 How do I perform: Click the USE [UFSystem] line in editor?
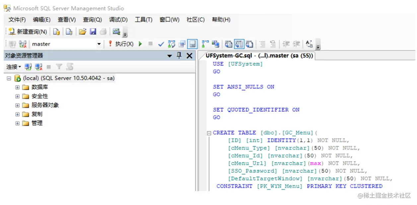click(x=238, y=64)
